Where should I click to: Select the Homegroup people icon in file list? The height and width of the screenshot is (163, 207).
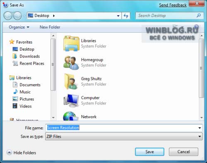click(71, 63)
